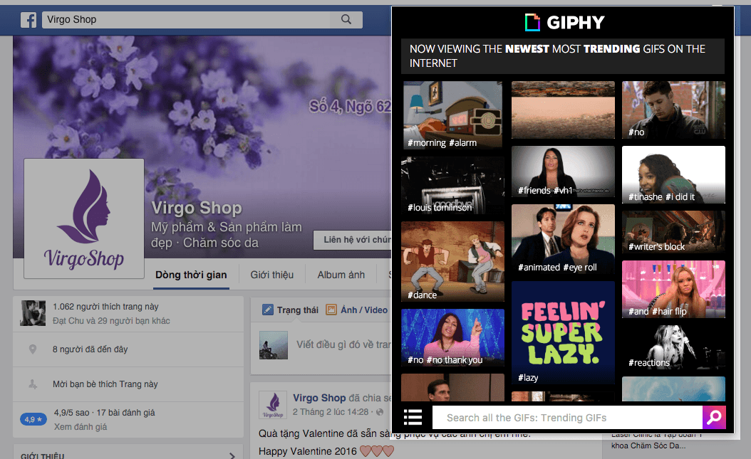Click the Now viewing newest trending GIFs banner
Screen dimensions: 751x459
click(x=563, y=56)
